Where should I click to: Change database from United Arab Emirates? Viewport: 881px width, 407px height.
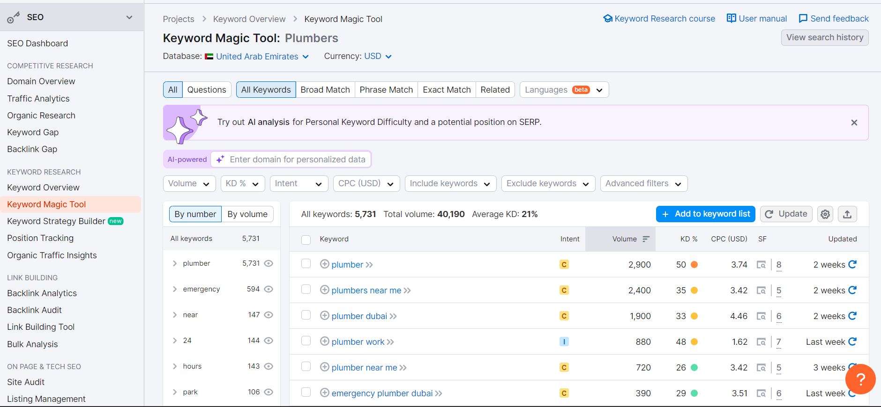(x=257, y=57)
